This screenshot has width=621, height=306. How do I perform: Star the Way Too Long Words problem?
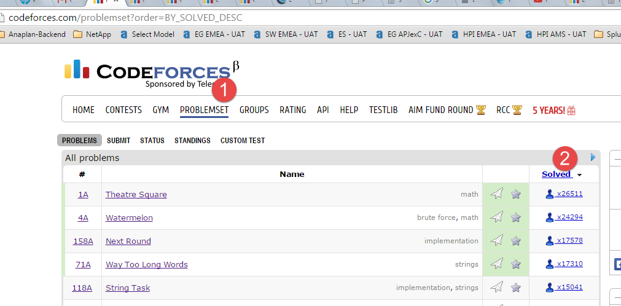pos(515,264)
